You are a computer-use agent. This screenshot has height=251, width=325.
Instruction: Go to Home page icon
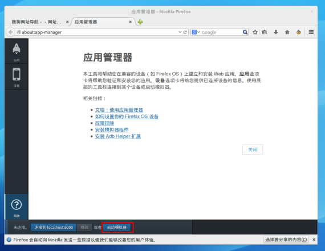(x=287, y=32)
